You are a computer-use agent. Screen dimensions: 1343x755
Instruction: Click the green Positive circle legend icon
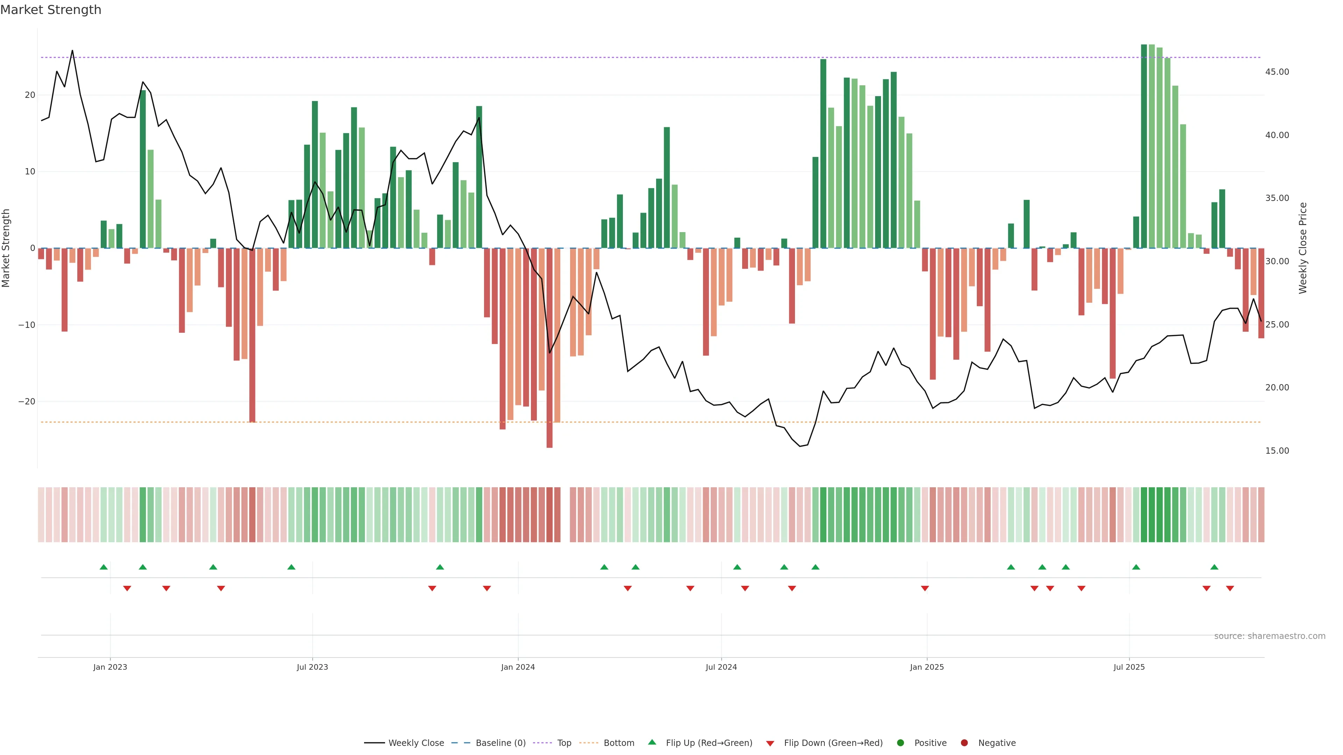900,743
